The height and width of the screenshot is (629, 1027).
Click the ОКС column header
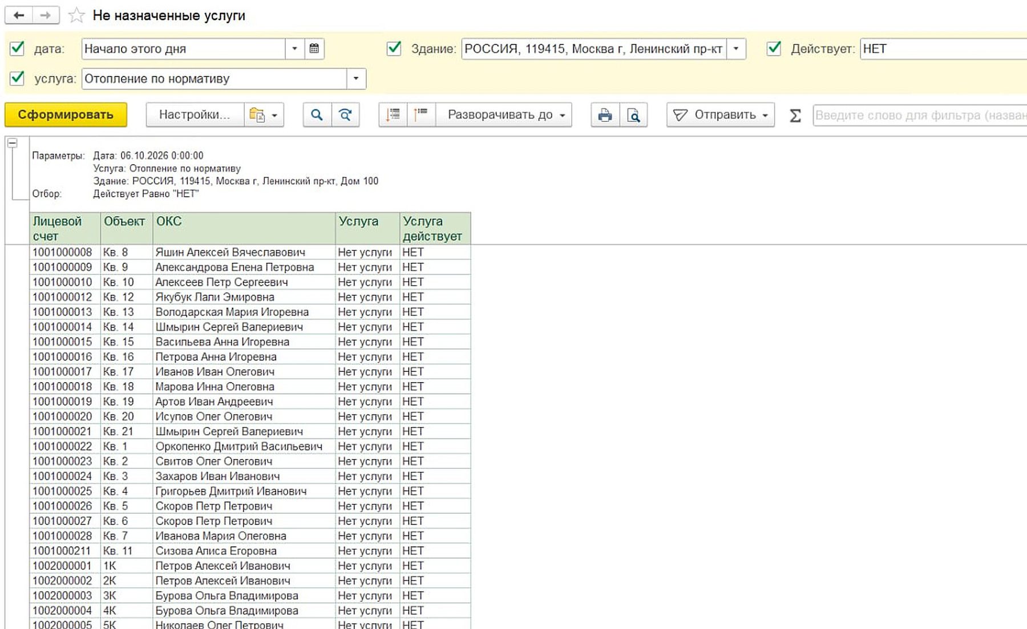(x=244, y=228)
